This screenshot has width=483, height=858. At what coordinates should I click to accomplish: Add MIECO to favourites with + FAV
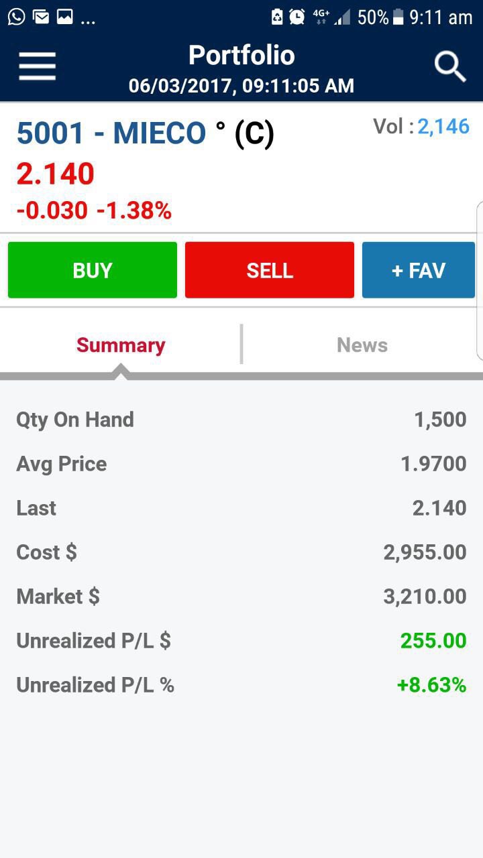418,270
